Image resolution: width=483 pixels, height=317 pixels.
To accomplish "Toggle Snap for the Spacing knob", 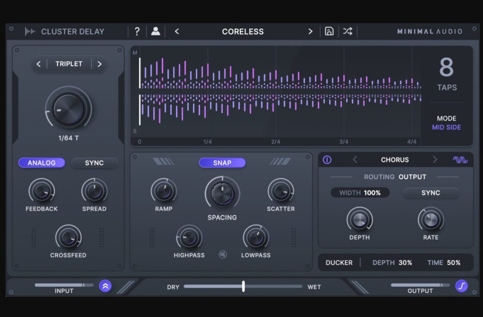I will 222,163.
